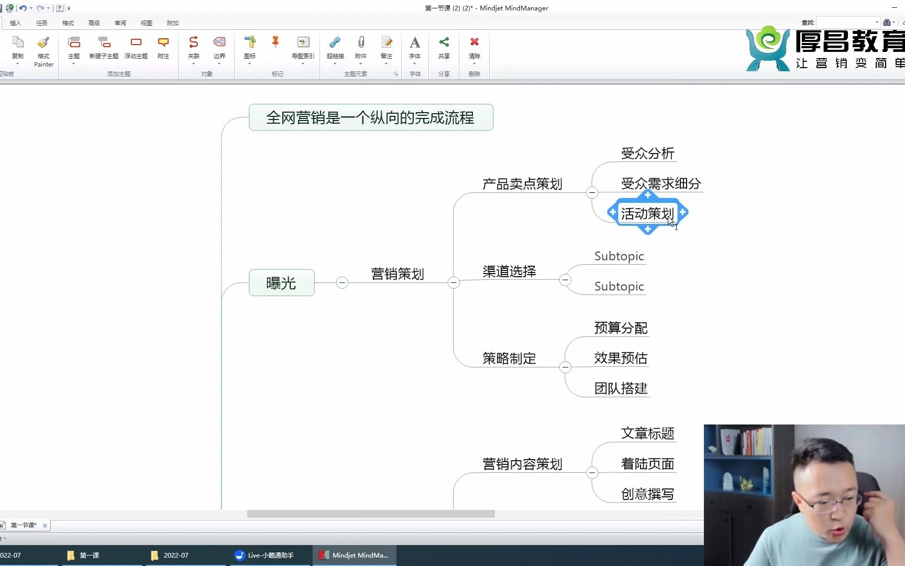The width and height of the screenshot is (905, 566).
Task: Select the 受众需求细分 subtopic
Action: [661, 183]
